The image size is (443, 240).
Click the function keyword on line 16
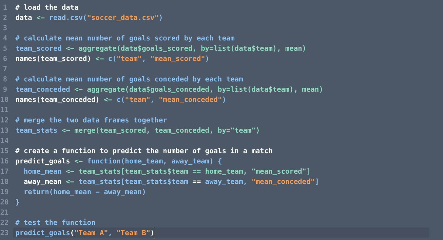pos(104,161)
